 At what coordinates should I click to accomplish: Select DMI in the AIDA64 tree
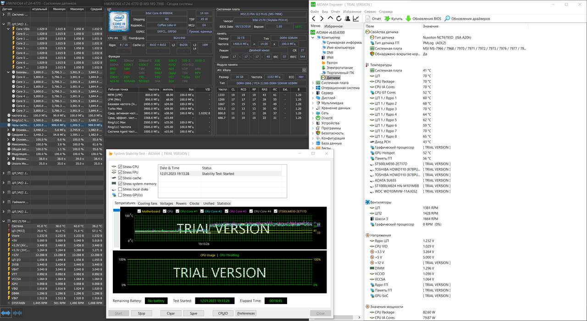327,53
